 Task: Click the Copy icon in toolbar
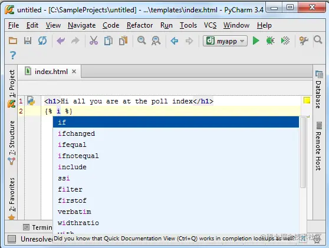click(x=108, y=41)
